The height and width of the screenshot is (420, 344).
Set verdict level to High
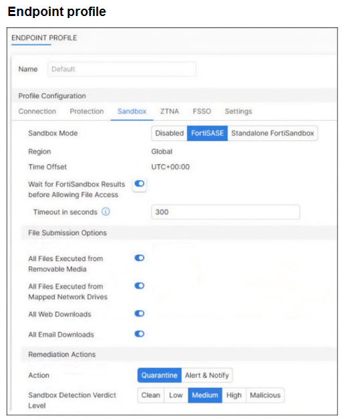click(234, 395)
